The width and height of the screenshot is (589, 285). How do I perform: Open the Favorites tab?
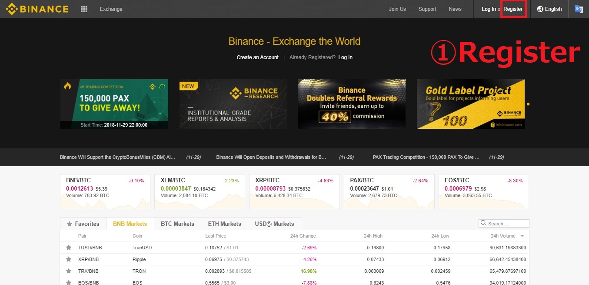(83, 224)
